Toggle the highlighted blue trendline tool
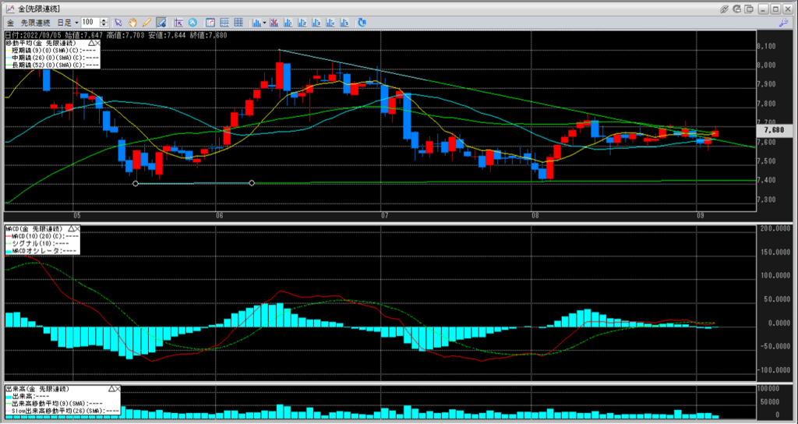Image resolution: width=798 pixels, height=424 pixels. [x=161, y=23]
